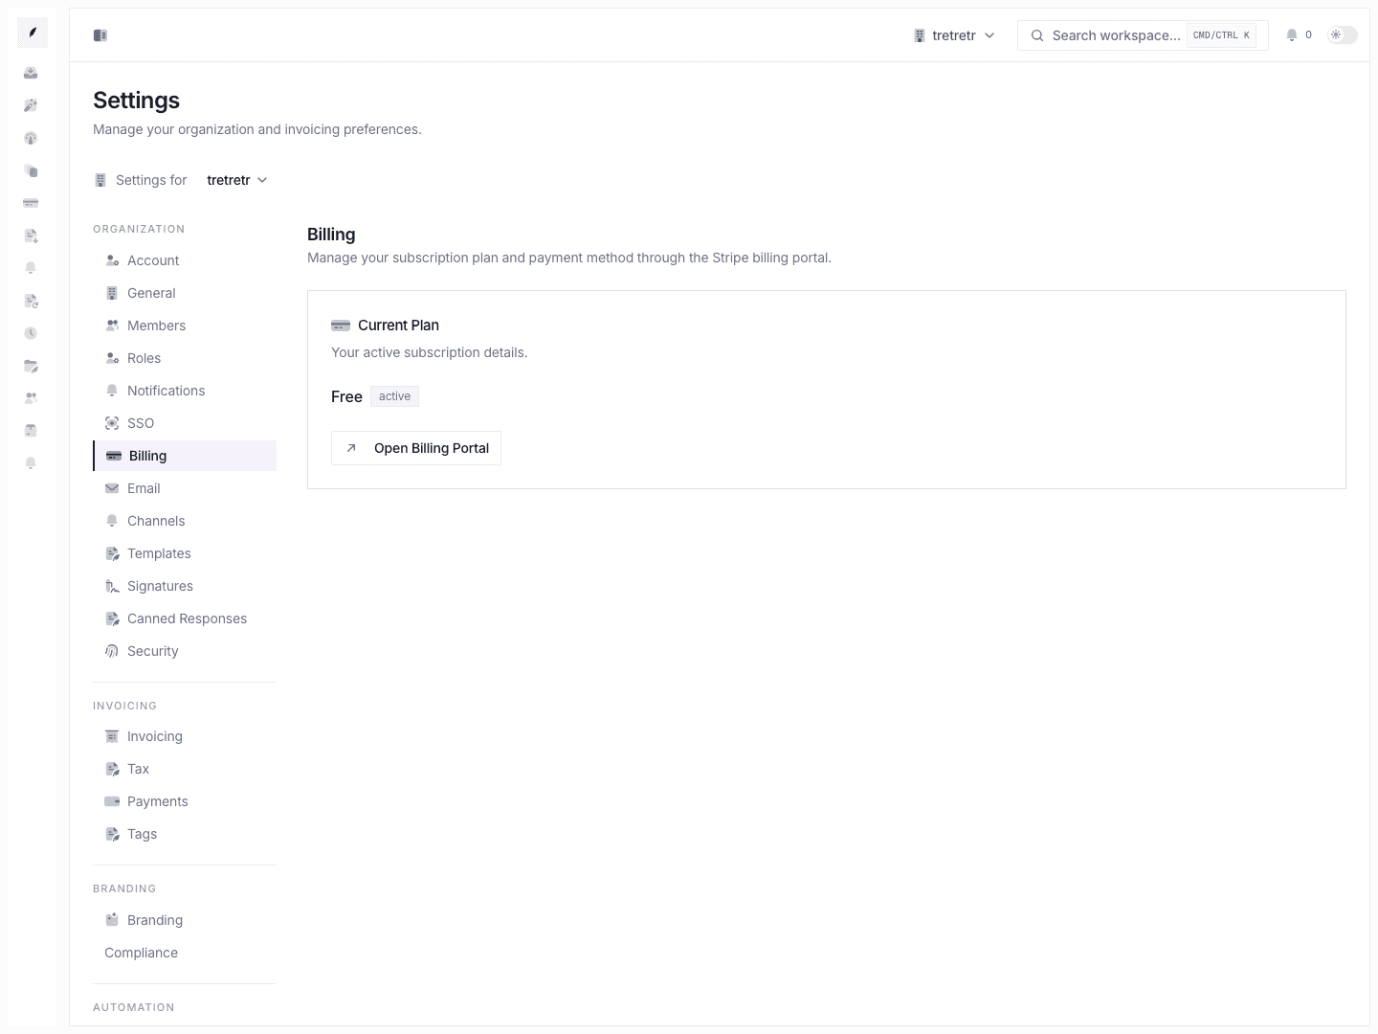Viewport: 1378px width, 1034px height.
Task: Click the building icon beside Settings for
Action: (x=100, y=180)
